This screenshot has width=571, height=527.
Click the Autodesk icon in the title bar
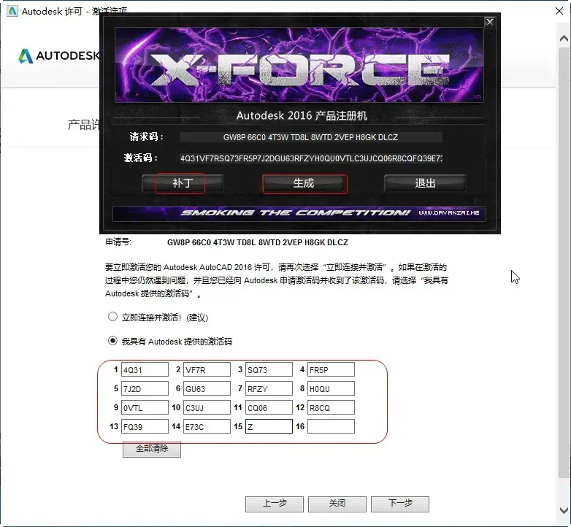click(x=12, y=11)
